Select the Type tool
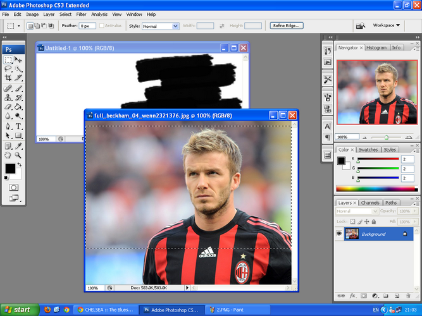 tap(18, 126)
